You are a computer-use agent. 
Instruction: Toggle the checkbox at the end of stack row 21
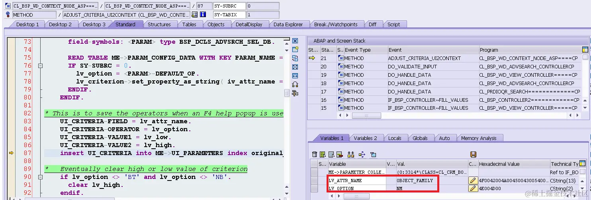tap(585, 57)
